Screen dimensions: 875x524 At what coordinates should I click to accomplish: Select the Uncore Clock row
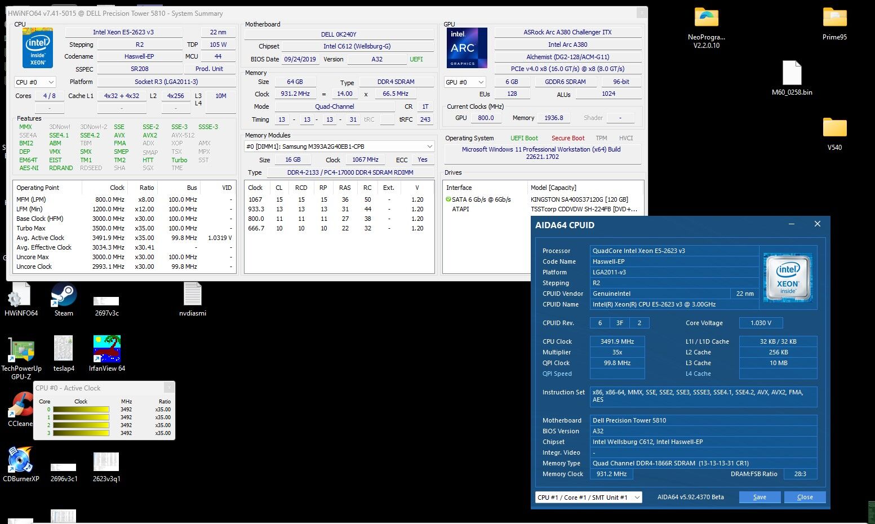[124, 267]
